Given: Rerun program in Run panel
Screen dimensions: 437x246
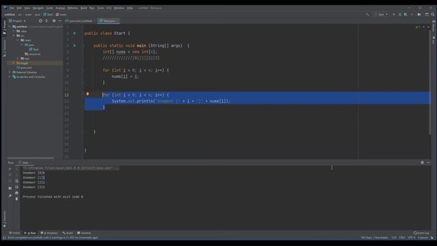Looking at the screenshot, I should [x=10, y=169].
